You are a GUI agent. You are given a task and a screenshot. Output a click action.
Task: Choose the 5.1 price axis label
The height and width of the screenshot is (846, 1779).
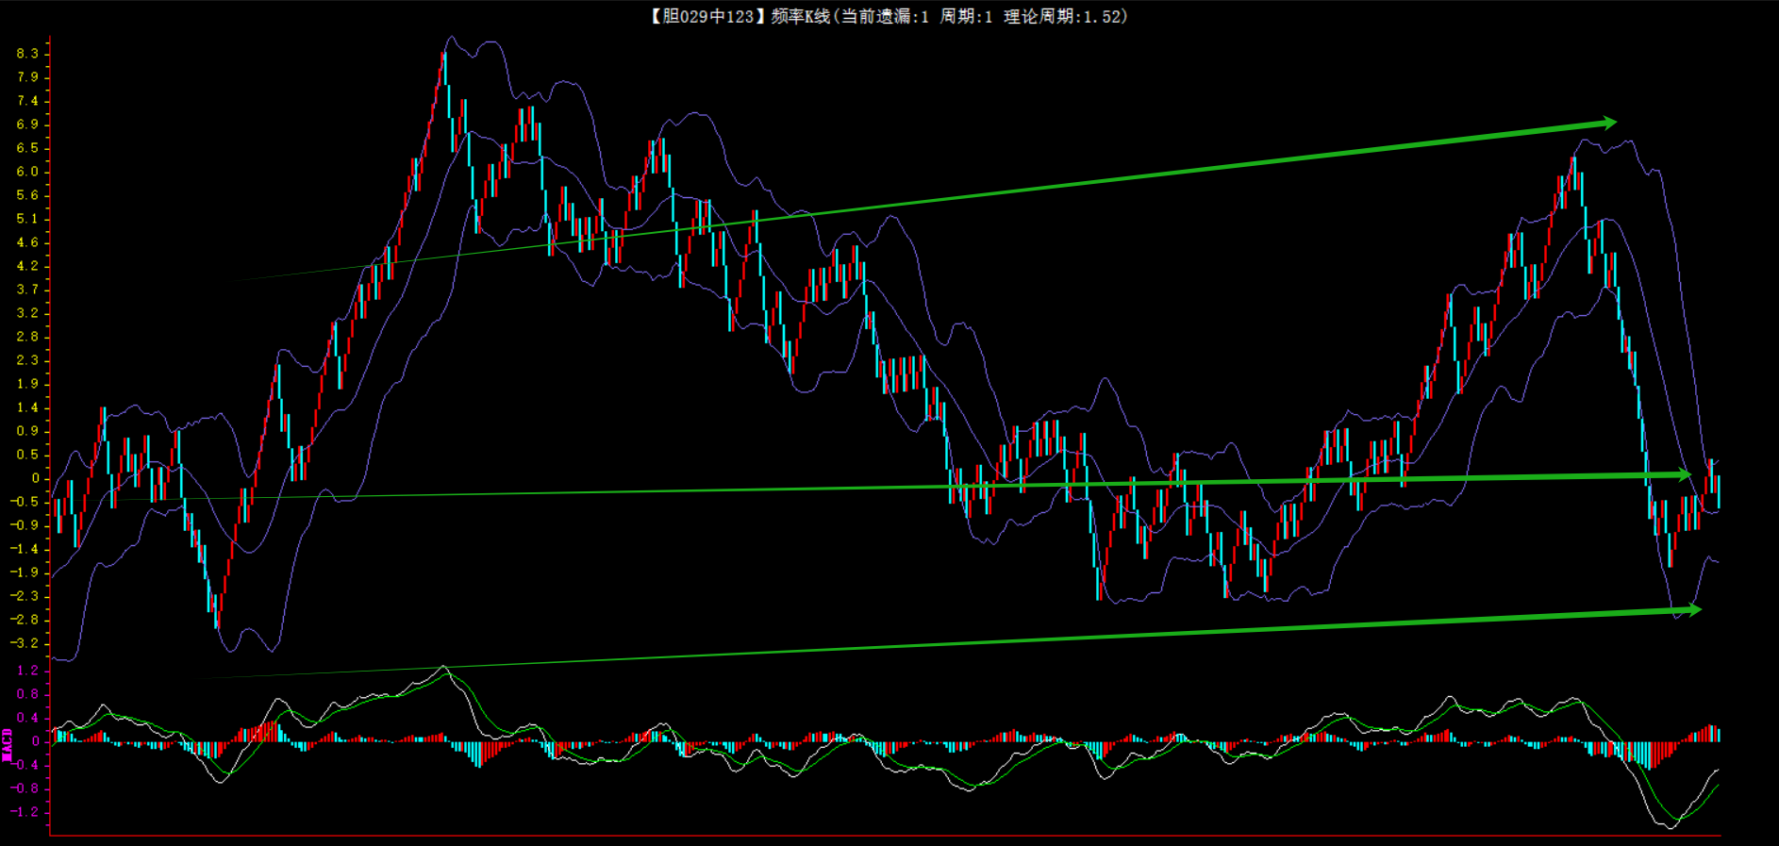point(27,219)
